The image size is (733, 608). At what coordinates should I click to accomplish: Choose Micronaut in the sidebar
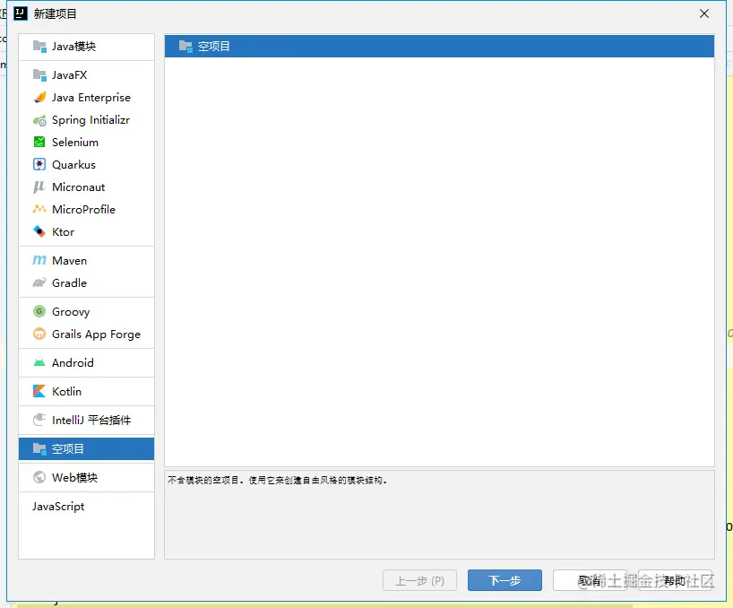point(87,187)
